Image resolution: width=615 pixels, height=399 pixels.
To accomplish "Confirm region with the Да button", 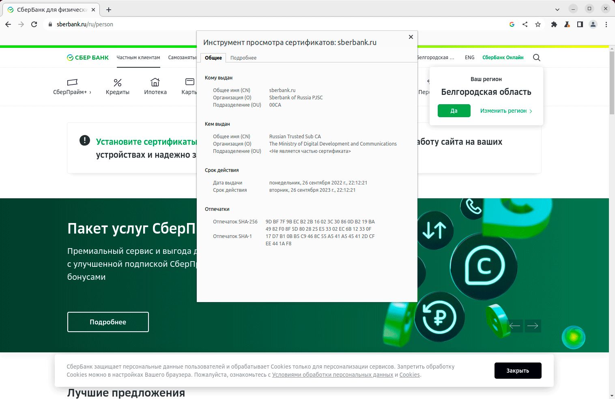I will coord(454,111).
